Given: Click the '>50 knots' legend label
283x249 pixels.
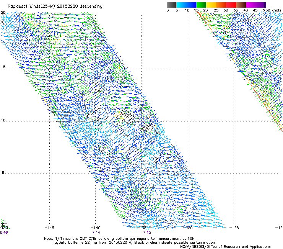Looking at the screenshot, I should (x=272, y=10).
